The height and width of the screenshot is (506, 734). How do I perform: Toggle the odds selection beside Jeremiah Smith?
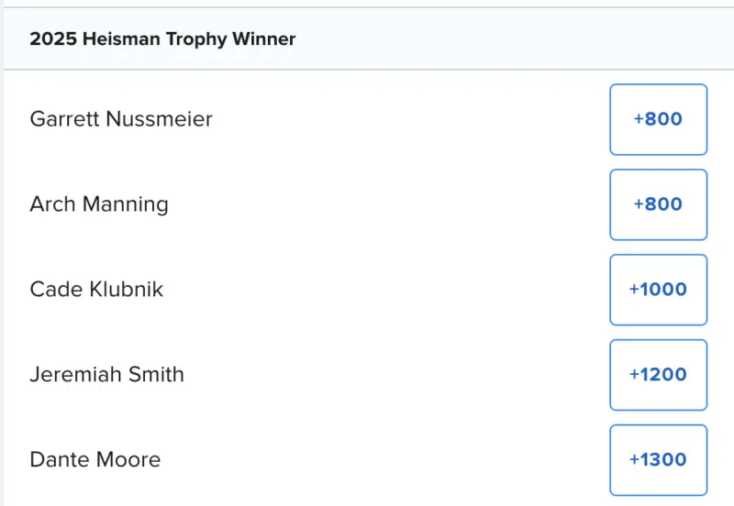(658, 375)
